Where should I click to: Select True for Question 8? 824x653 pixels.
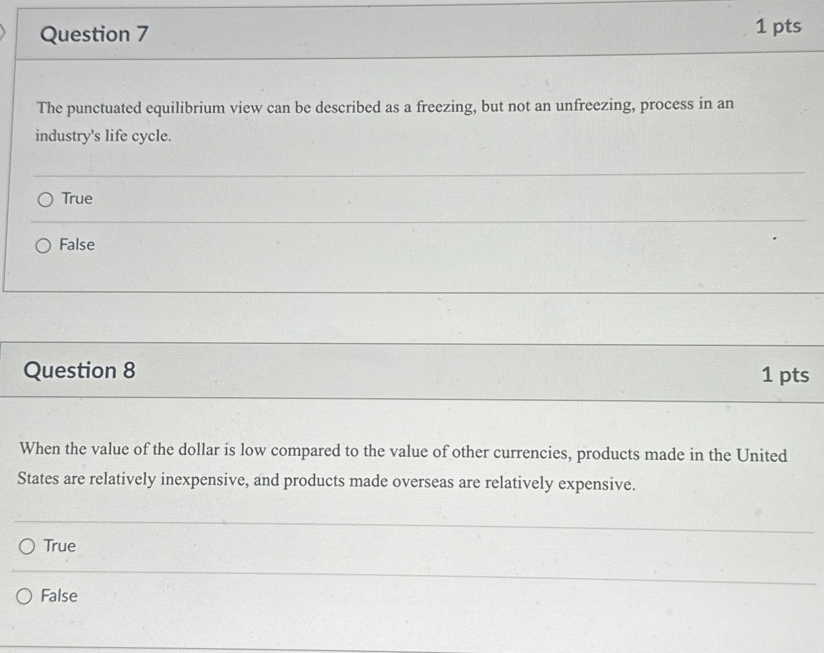27,547
